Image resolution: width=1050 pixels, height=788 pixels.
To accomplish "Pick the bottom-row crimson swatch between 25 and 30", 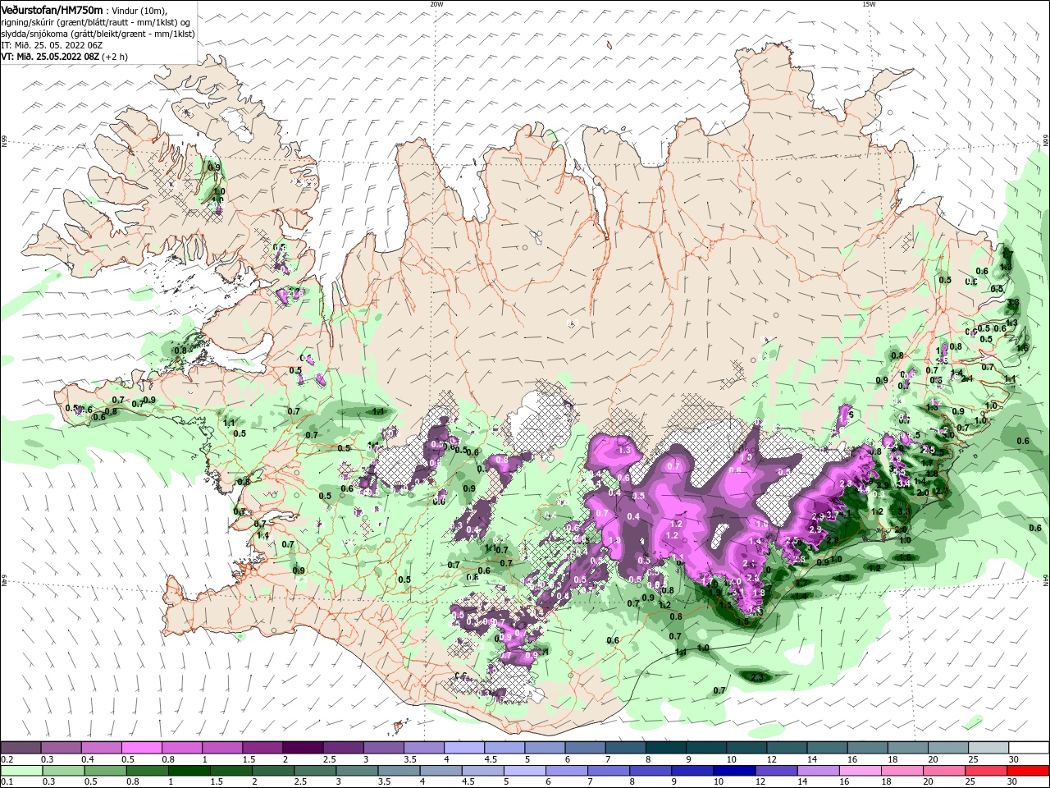I will point(986,771).
